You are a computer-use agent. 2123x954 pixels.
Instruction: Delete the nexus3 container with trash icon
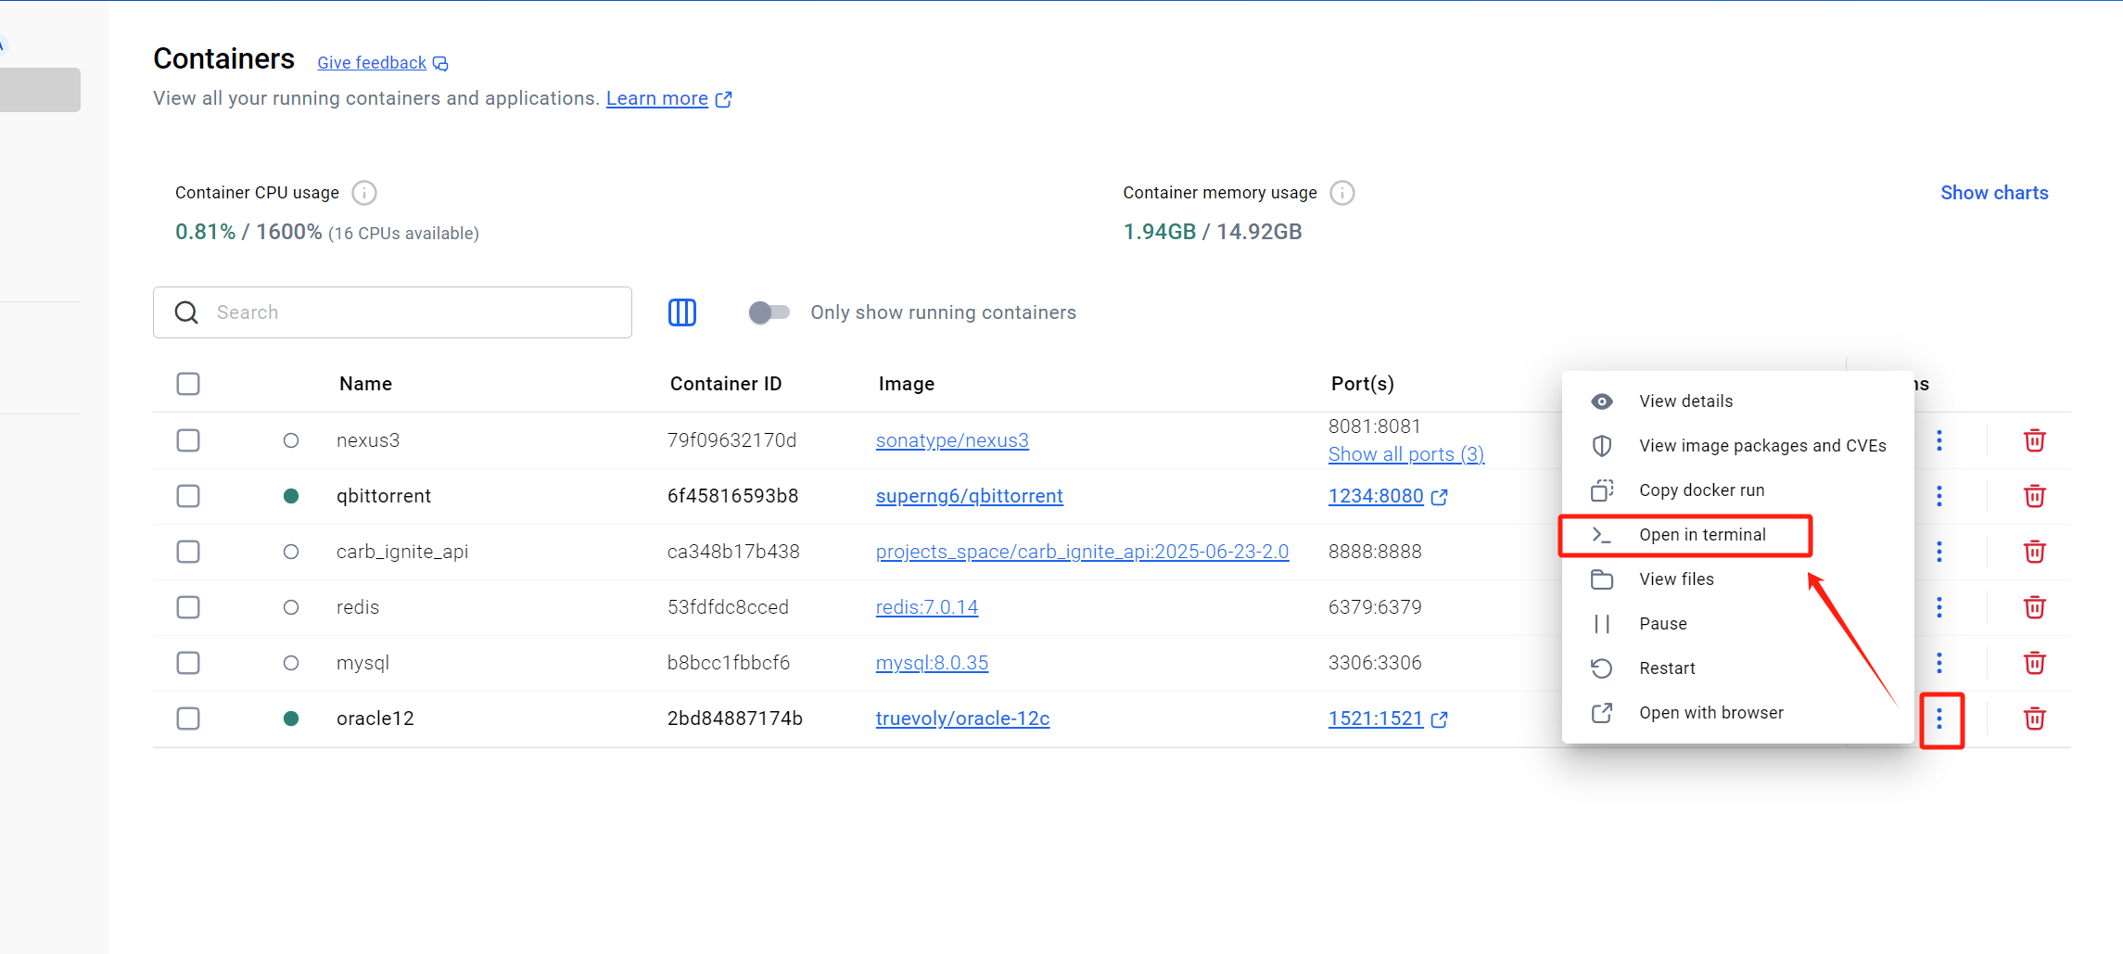2034,440
